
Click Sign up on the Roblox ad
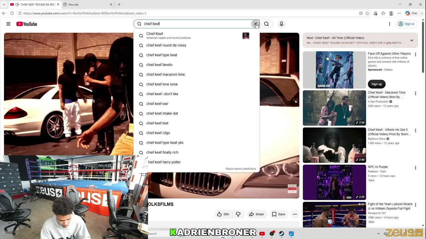[x=377, y=84]
